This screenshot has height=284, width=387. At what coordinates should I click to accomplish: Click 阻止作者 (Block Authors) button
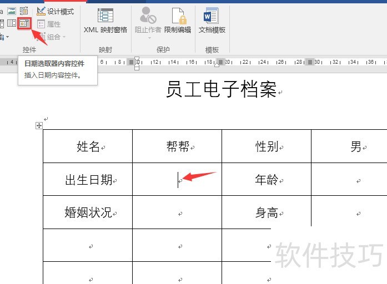(148, 20)
